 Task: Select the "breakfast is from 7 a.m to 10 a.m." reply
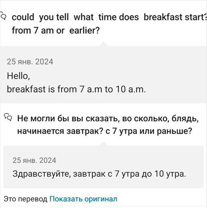[x=77, y=89]
